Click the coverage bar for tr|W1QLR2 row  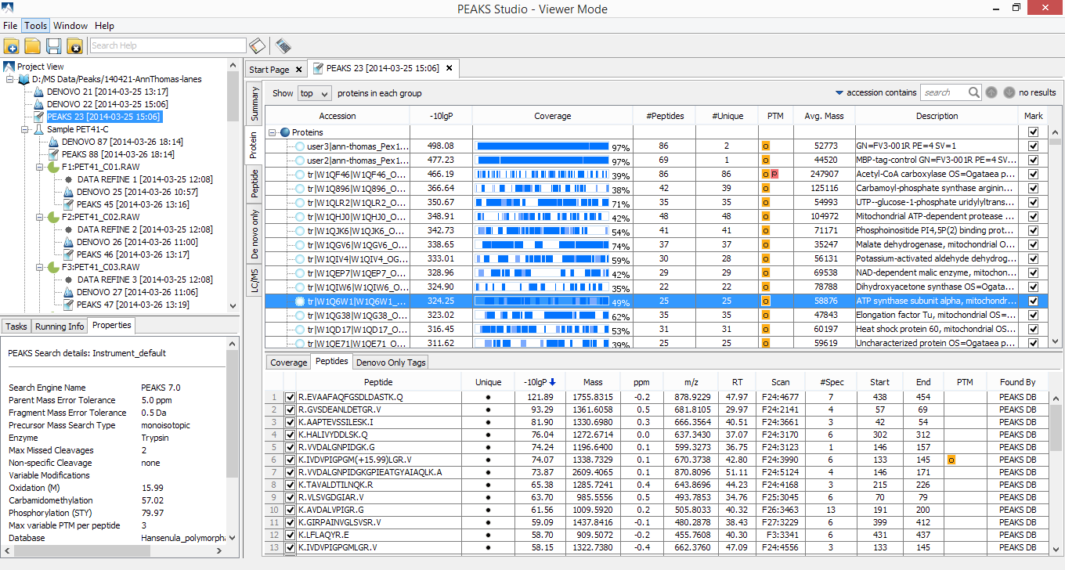point(542,203)
